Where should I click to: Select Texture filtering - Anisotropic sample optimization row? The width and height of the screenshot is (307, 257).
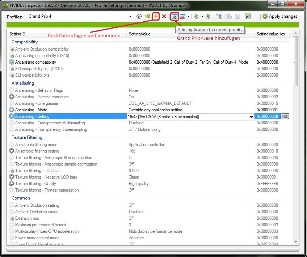tap(149, 164)
